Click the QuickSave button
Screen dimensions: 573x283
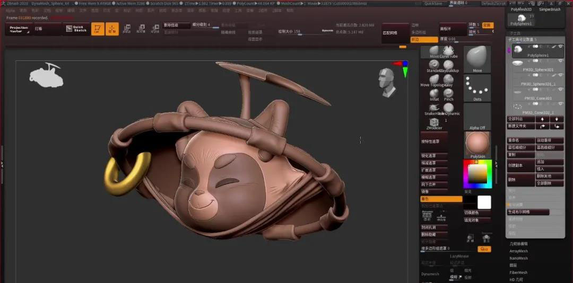[x=433, y=4]
